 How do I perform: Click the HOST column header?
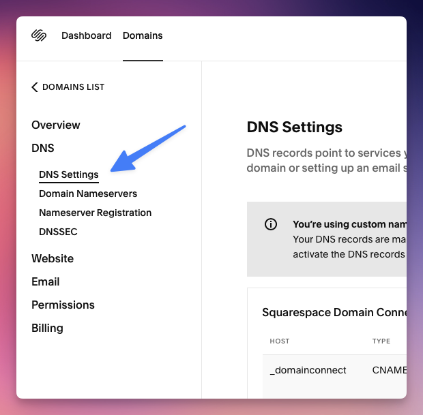(x=280, y=341)
